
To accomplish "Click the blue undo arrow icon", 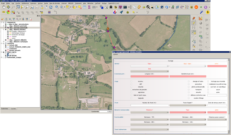I will (x=167, y=7).
